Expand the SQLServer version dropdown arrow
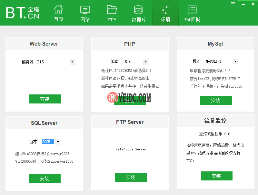Screen dimensions: 258x195 pyautogui.click(x=57, y=141)
